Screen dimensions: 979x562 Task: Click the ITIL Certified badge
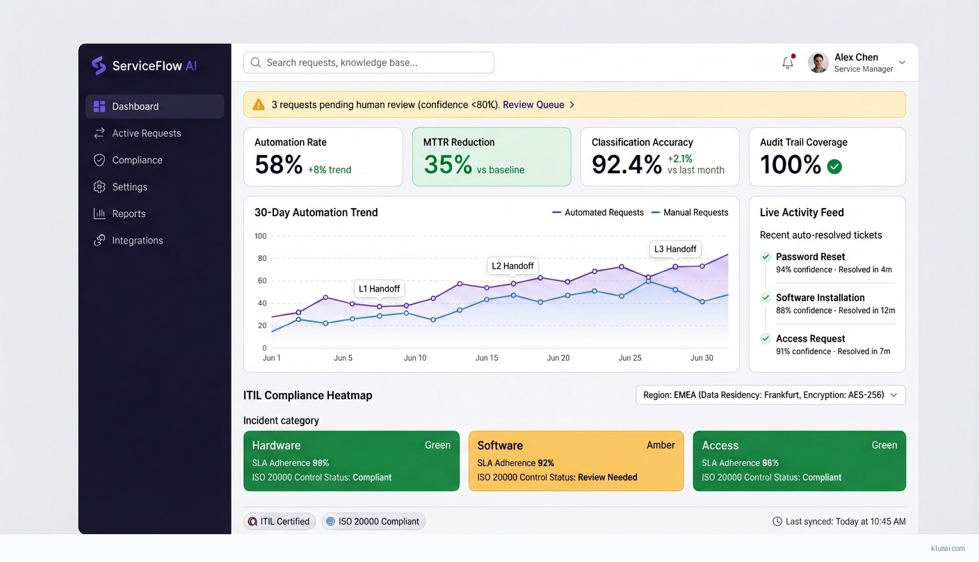tap(280, 522)
